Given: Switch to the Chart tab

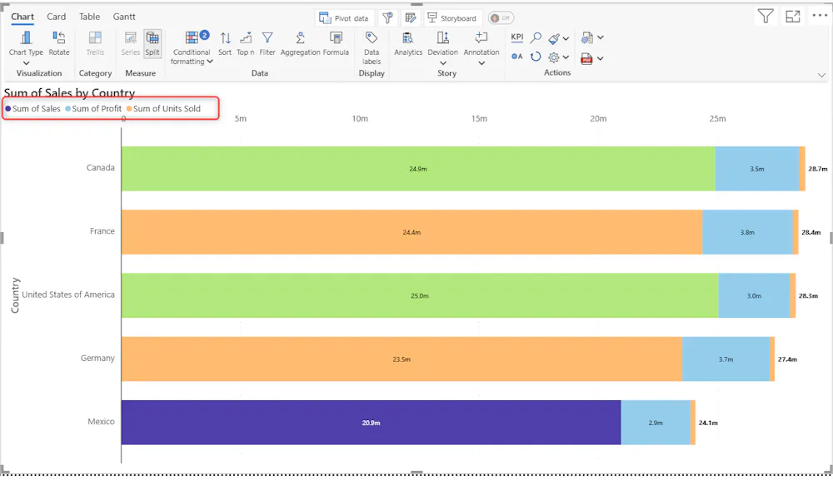Looking at the screenshot, I should [22, 17].
